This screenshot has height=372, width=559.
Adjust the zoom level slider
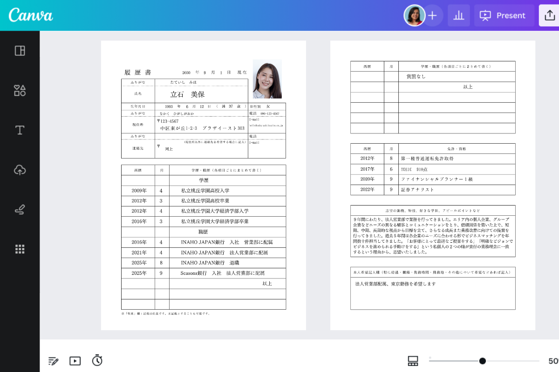(x=482, y=360)
